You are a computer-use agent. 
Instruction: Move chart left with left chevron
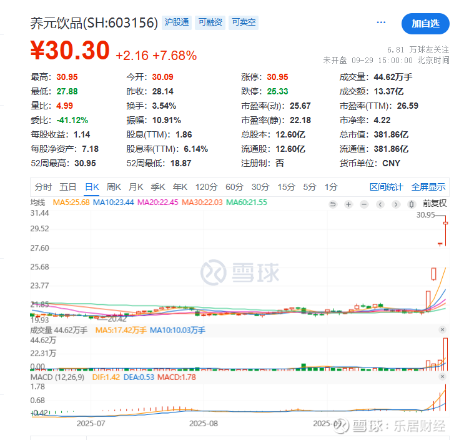[380, 204]
